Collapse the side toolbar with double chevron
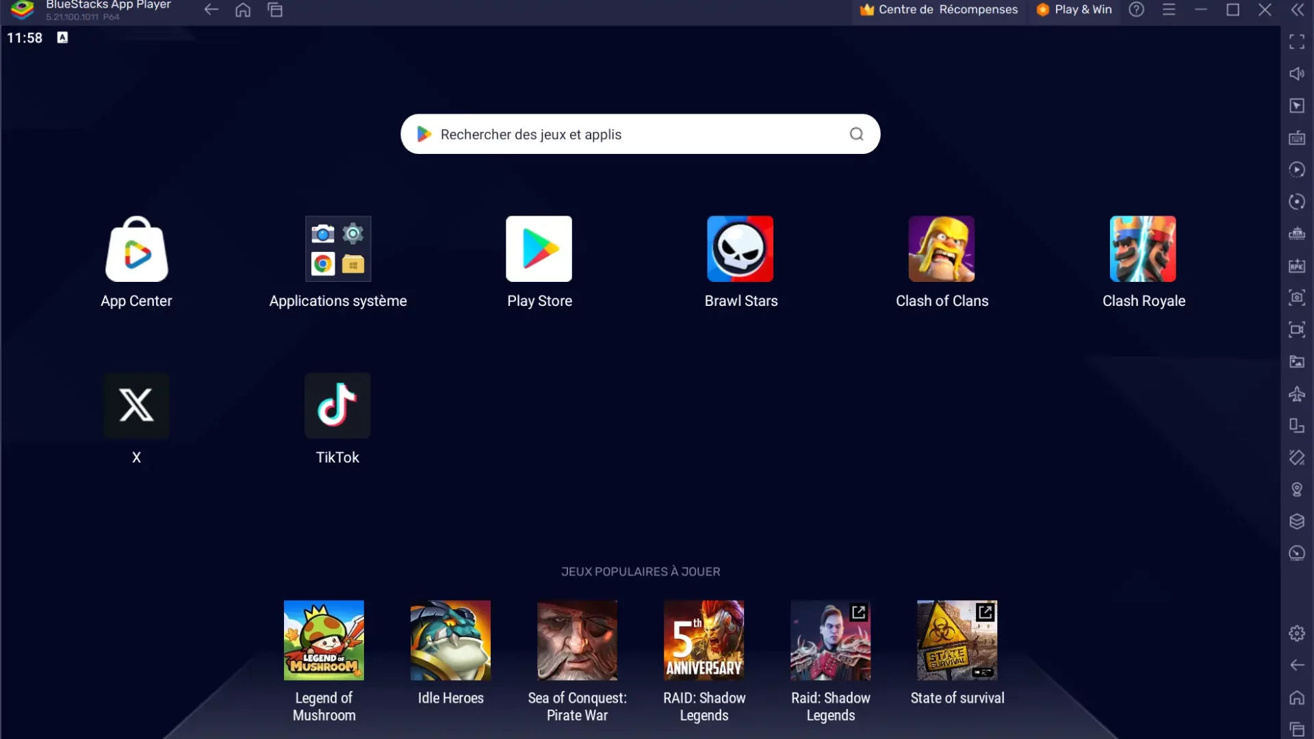The width and height of the screenshot is (1314, 739). (x=1298, y=10)
